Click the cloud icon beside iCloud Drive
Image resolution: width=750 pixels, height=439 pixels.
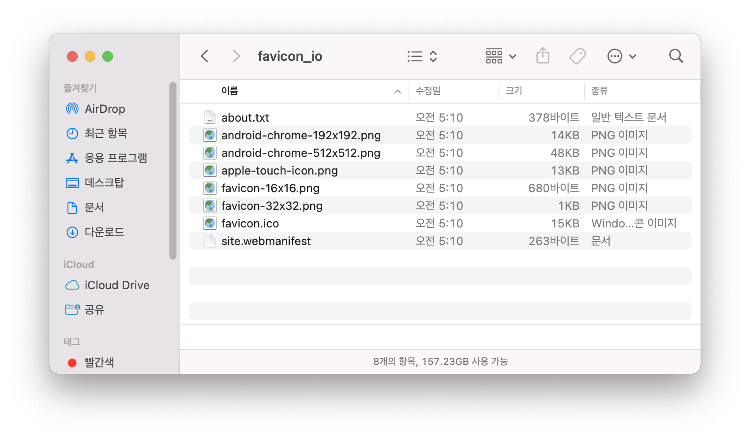pos(72,285)
